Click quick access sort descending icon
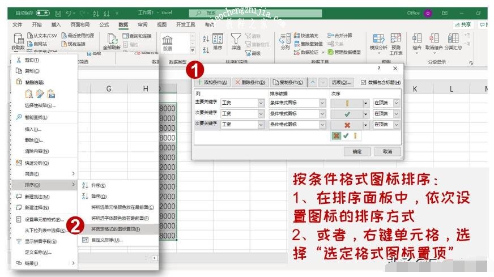Screen dimensions: 494x277 [x=107, y=13]
